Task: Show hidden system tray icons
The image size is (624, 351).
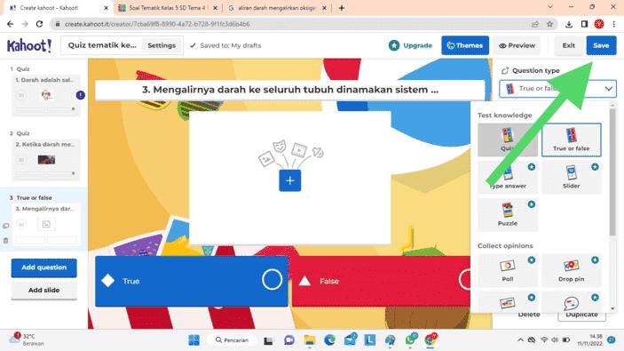Action: click(520, 339)
